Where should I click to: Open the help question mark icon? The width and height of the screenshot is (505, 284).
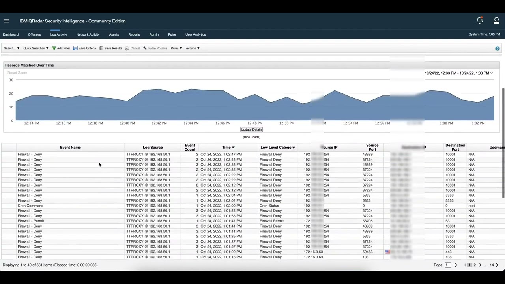(497, 49)
